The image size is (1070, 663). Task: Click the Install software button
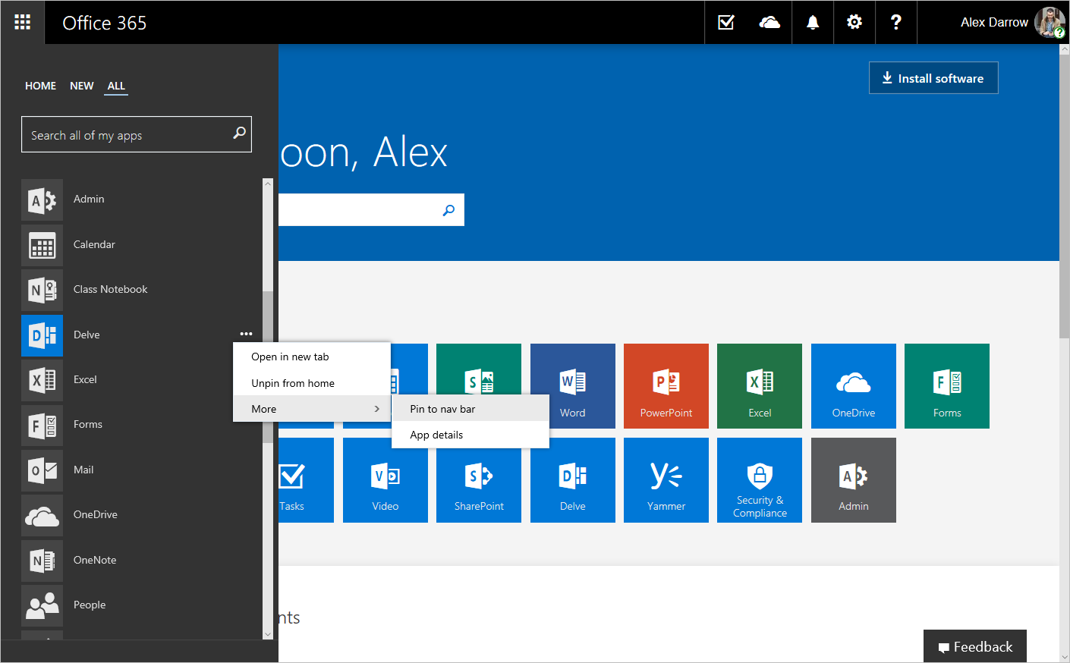tap(933, 78)
